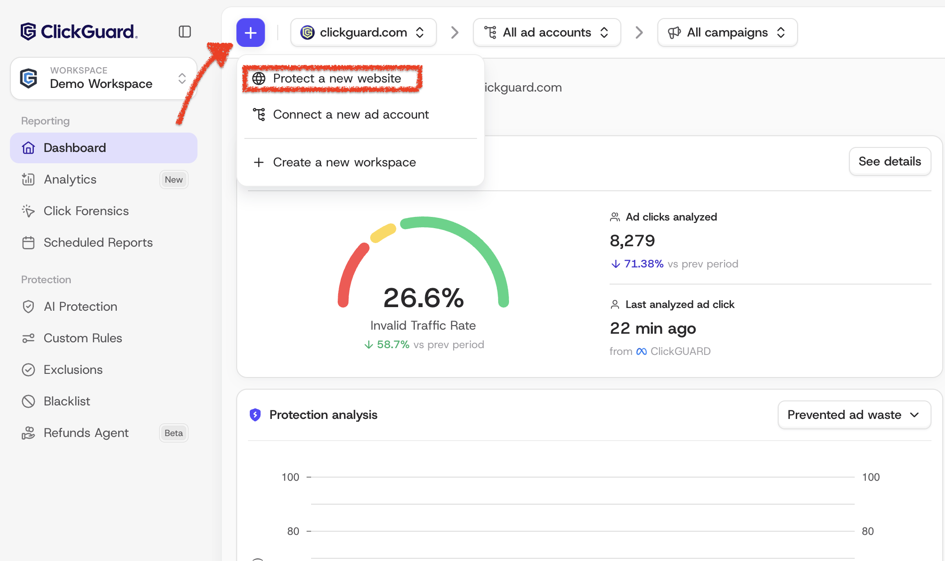
Task: Click the Scheduled Reports calendar icon
Action: 28,243
